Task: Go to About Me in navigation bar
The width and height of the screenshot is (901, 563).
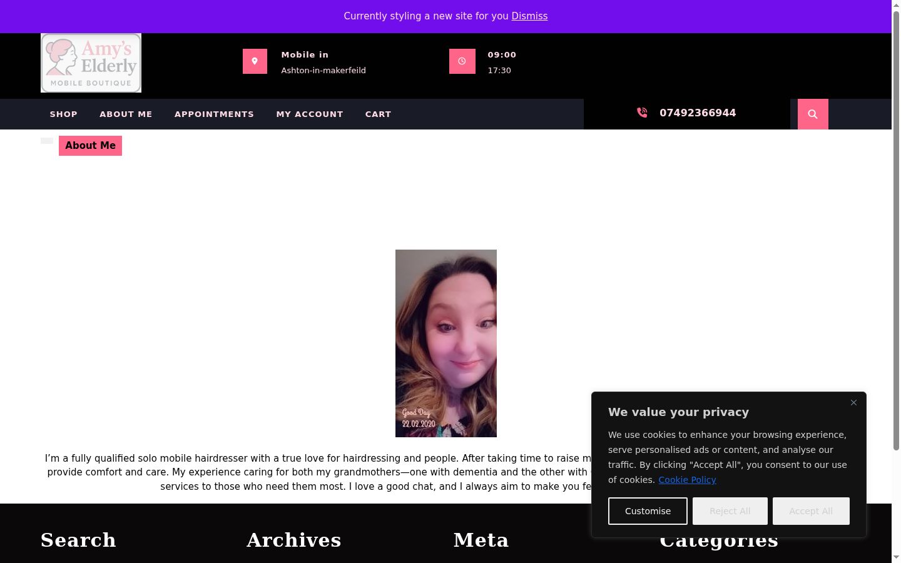Action: click(x=126, y=114)
